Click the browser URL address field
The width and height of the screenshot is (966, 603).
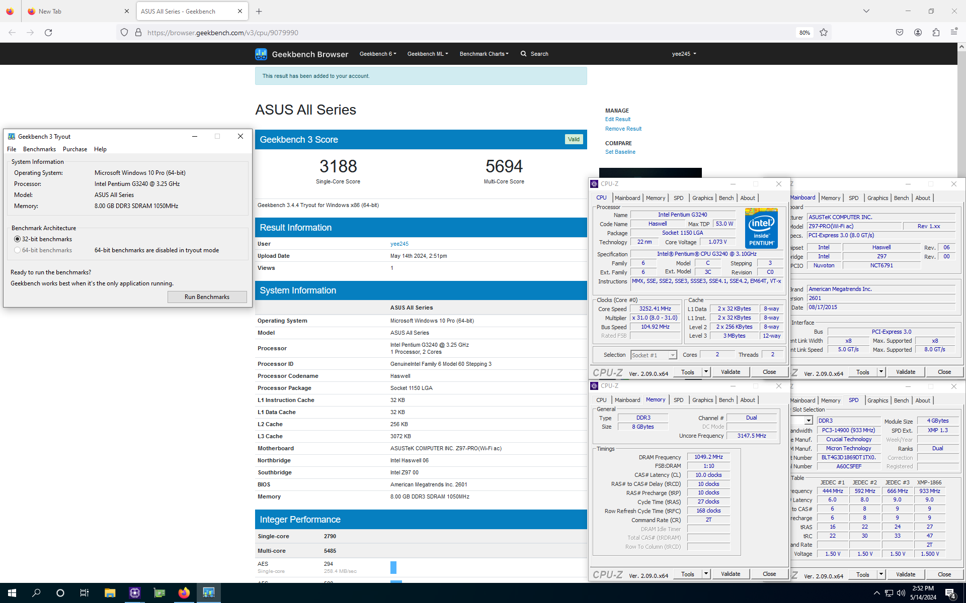coord(468,33)
